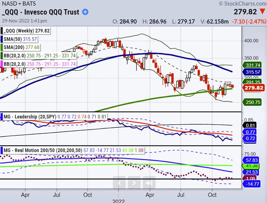Click the black _QQQ legend color swatch
This screenshot has width=267, height=203.
coord(2,31)
